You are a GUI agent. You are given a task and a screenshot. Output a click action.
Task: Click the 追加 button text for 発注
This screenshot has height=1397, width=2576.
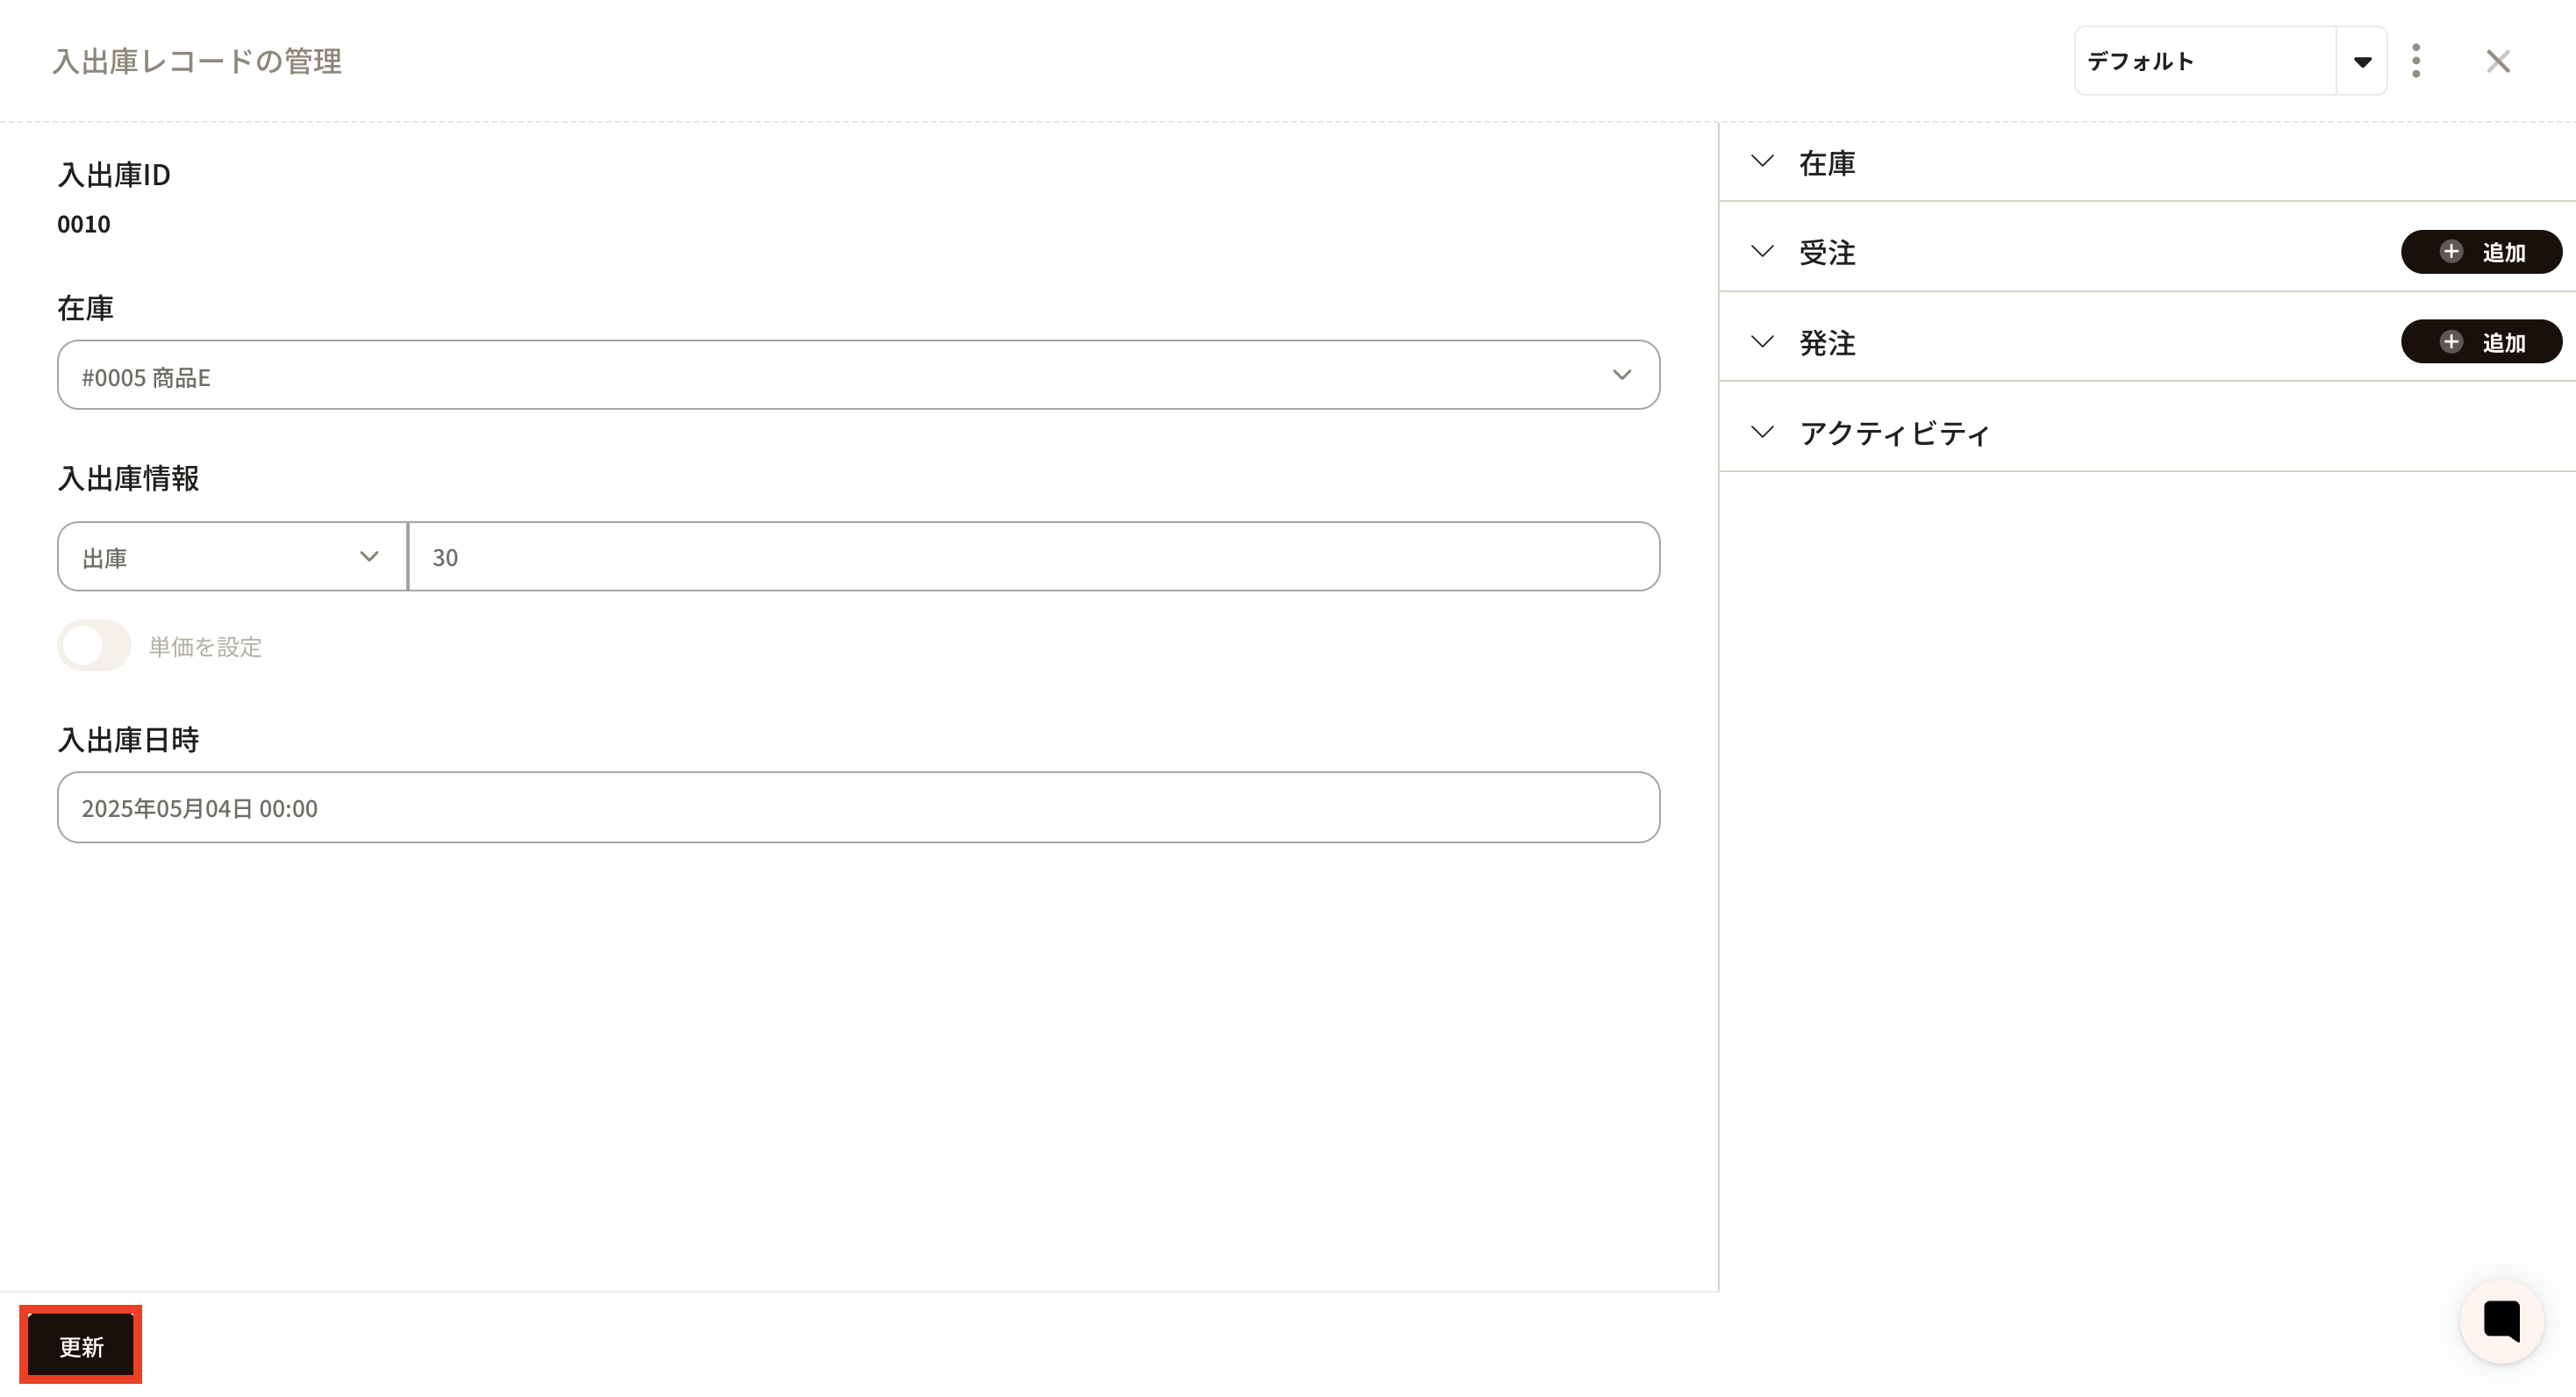[2503, 343]
